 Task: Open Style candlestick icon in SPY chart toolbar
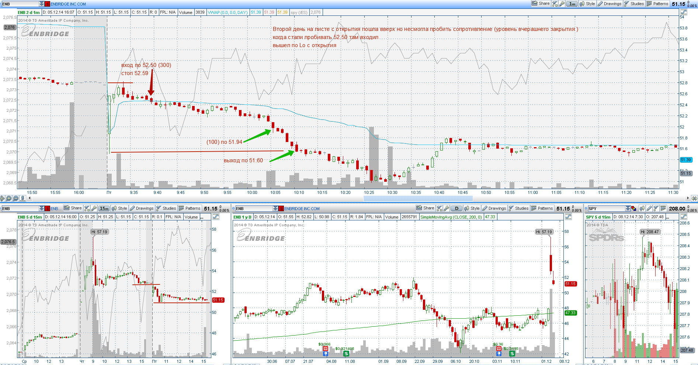(x=642, y=208)
